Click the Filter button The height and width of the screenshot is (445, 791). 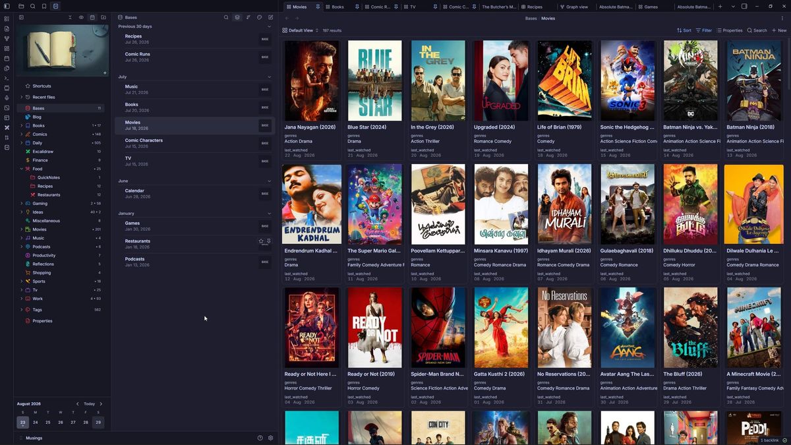(704, 30)
